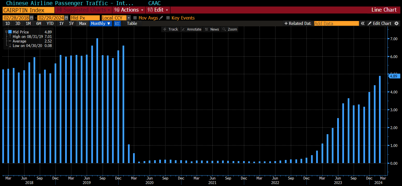This screenshot has width=402, height=186.
Task: Expand the Local CCY currency dropdown
Action: coord(129,18)
